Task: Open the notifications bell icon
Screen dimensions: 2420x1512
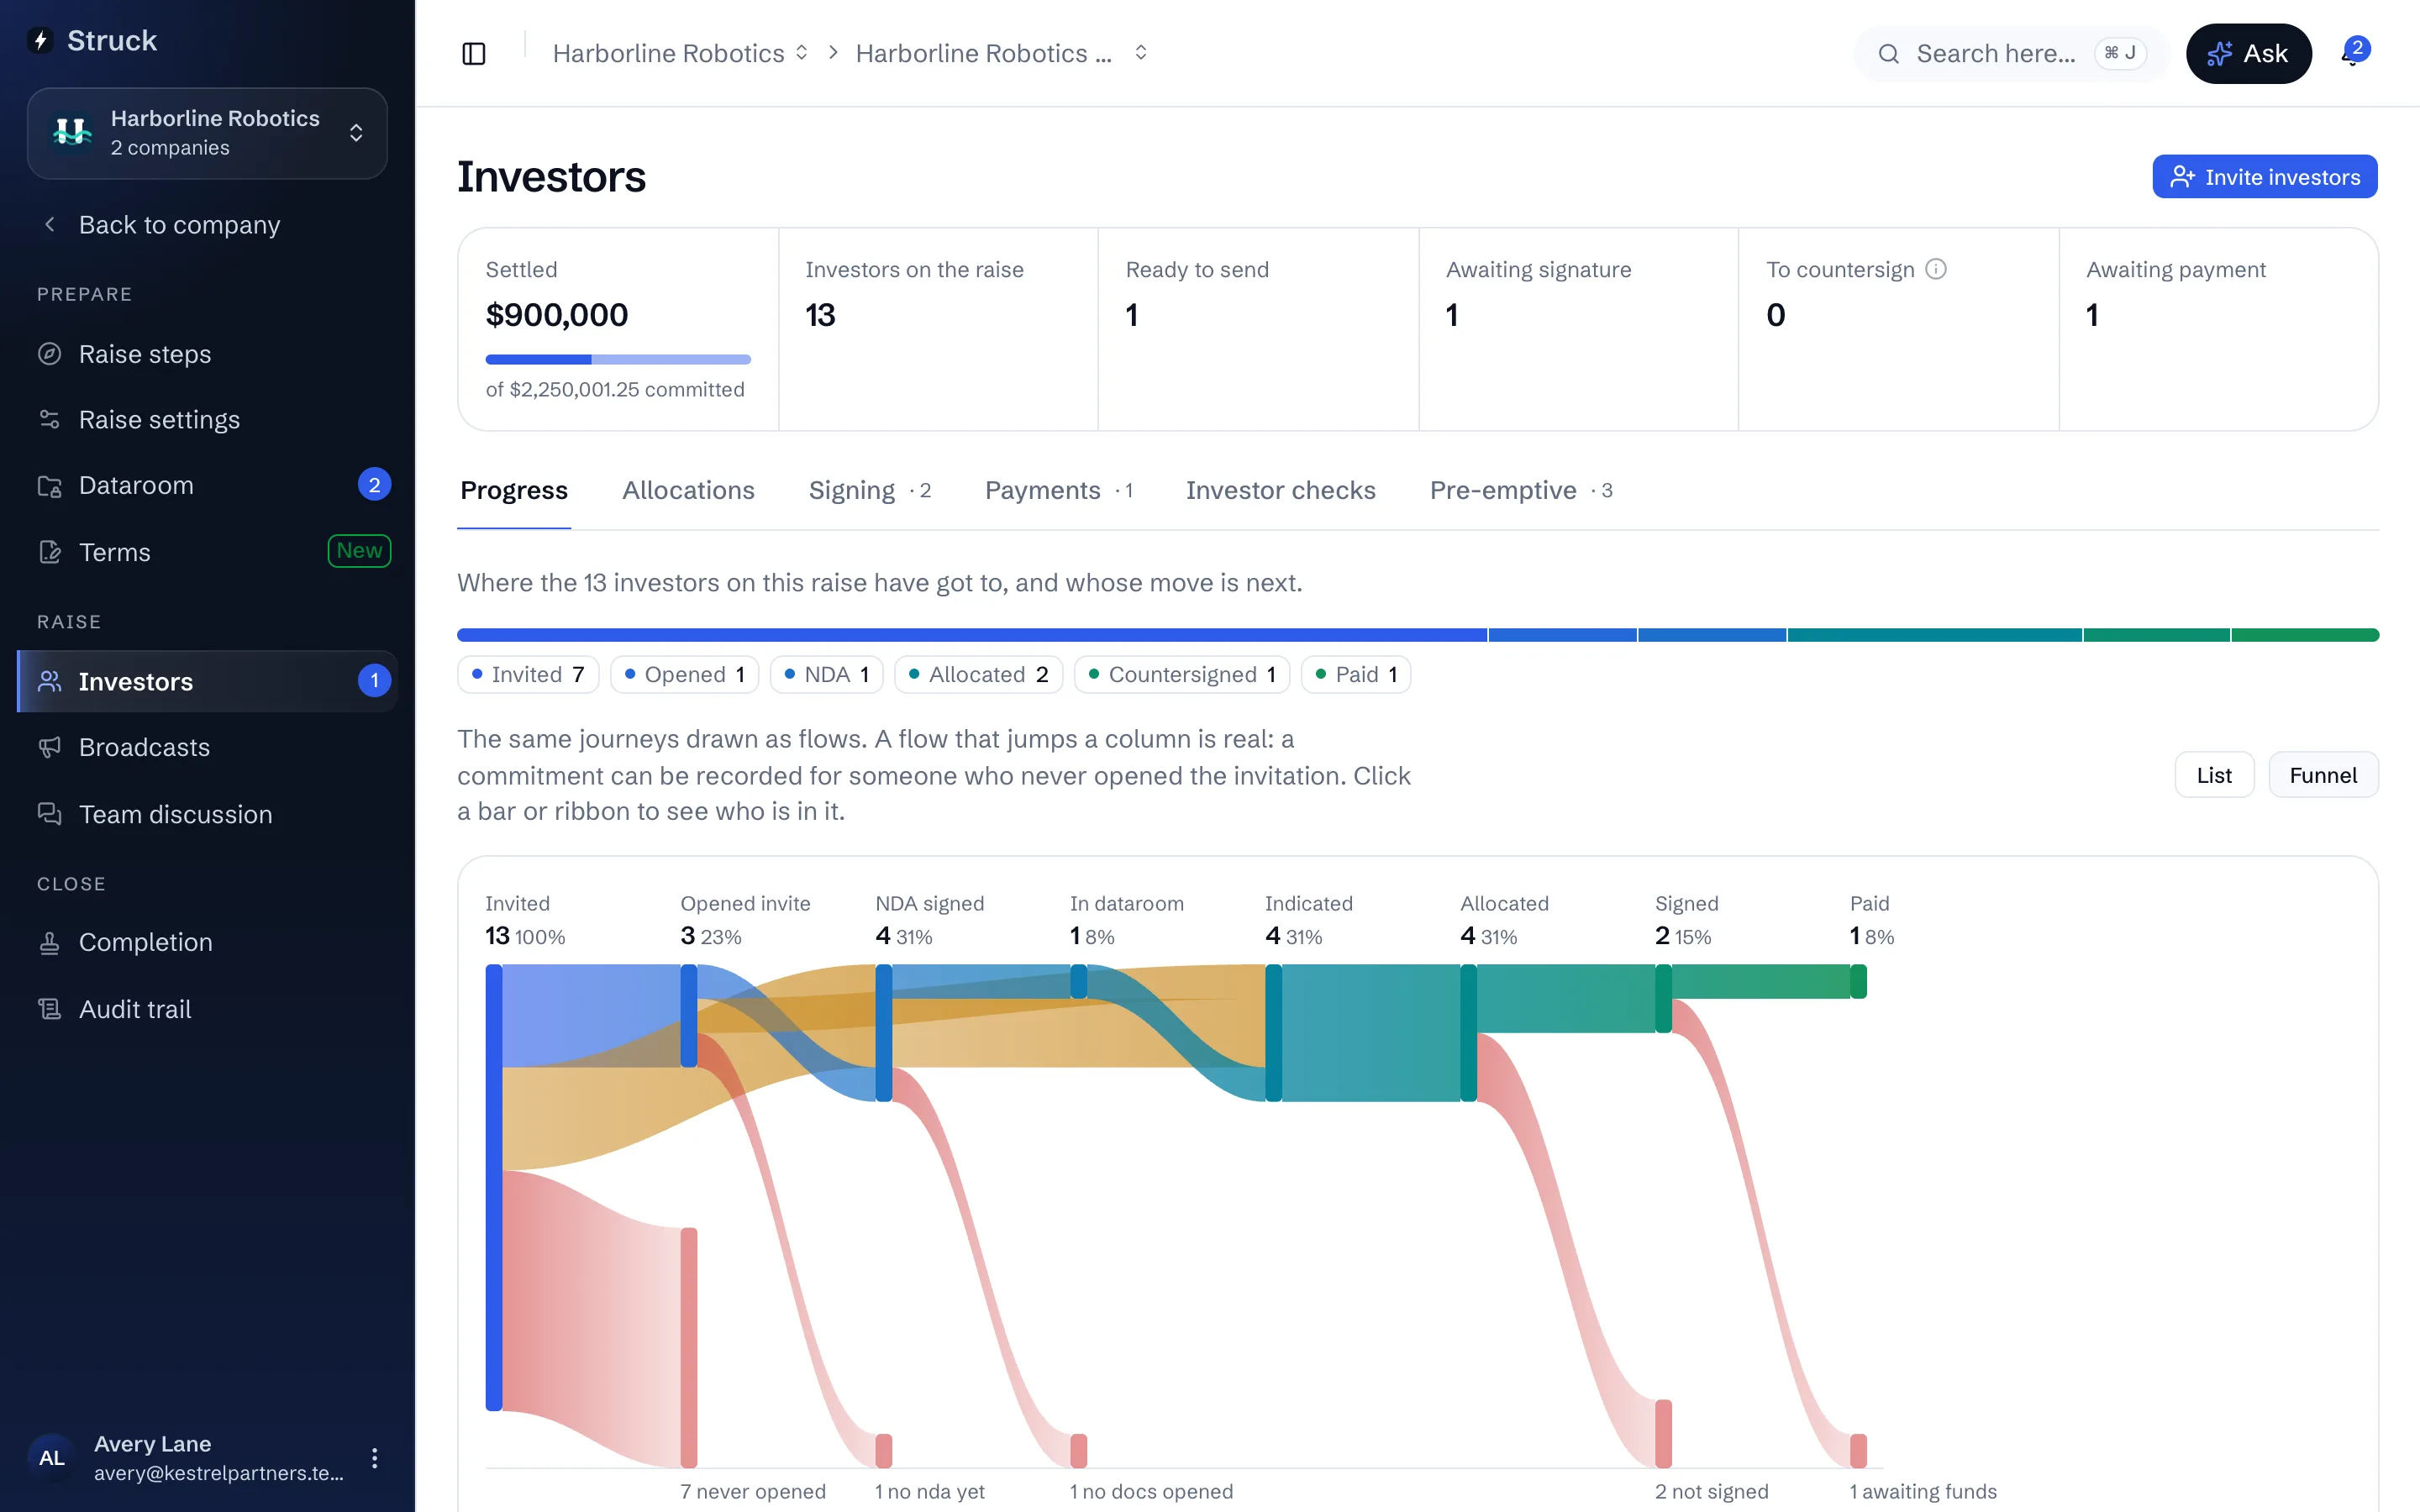Action: point(2353,53)
